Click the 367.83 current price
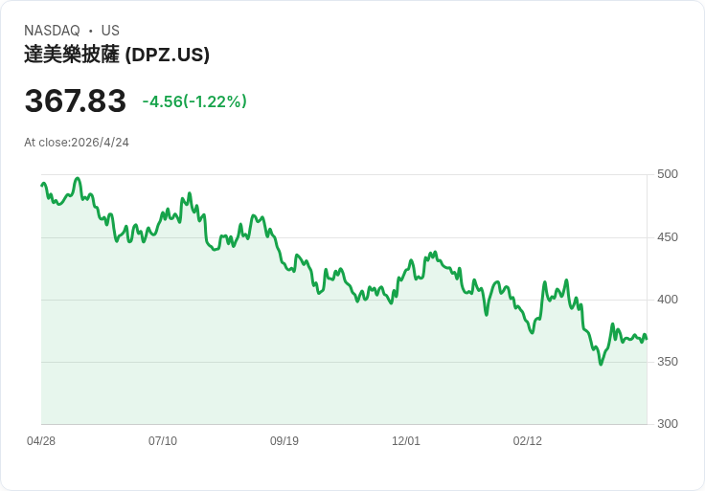 76,101
